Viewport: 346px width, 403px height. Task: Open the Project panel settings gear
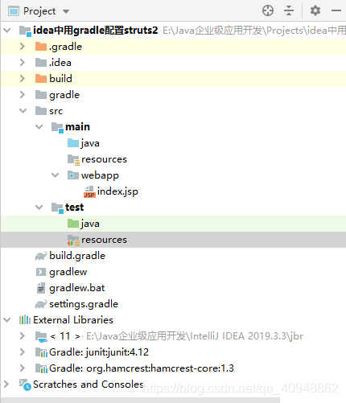[x=315, y=10]
